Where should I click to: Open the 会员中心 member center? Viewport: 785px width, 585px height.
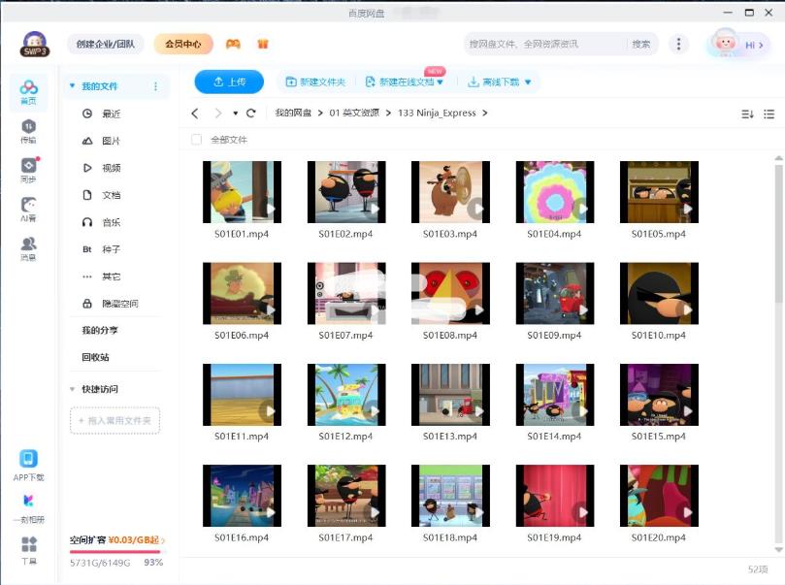[x=183, y=44]
